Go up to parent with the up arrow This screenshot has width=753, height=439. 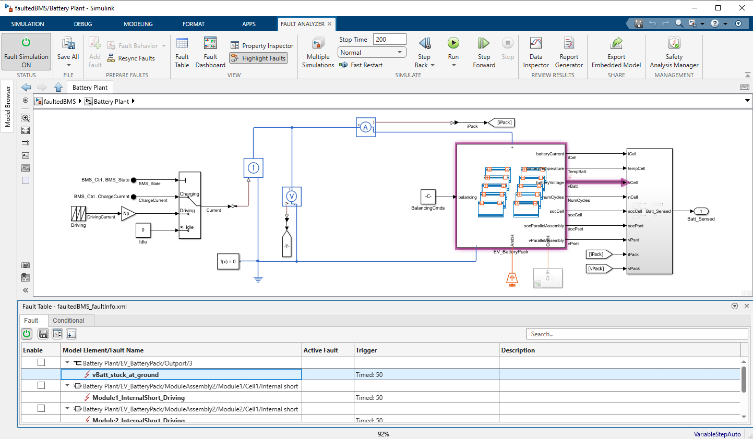(x=58, y=87)
